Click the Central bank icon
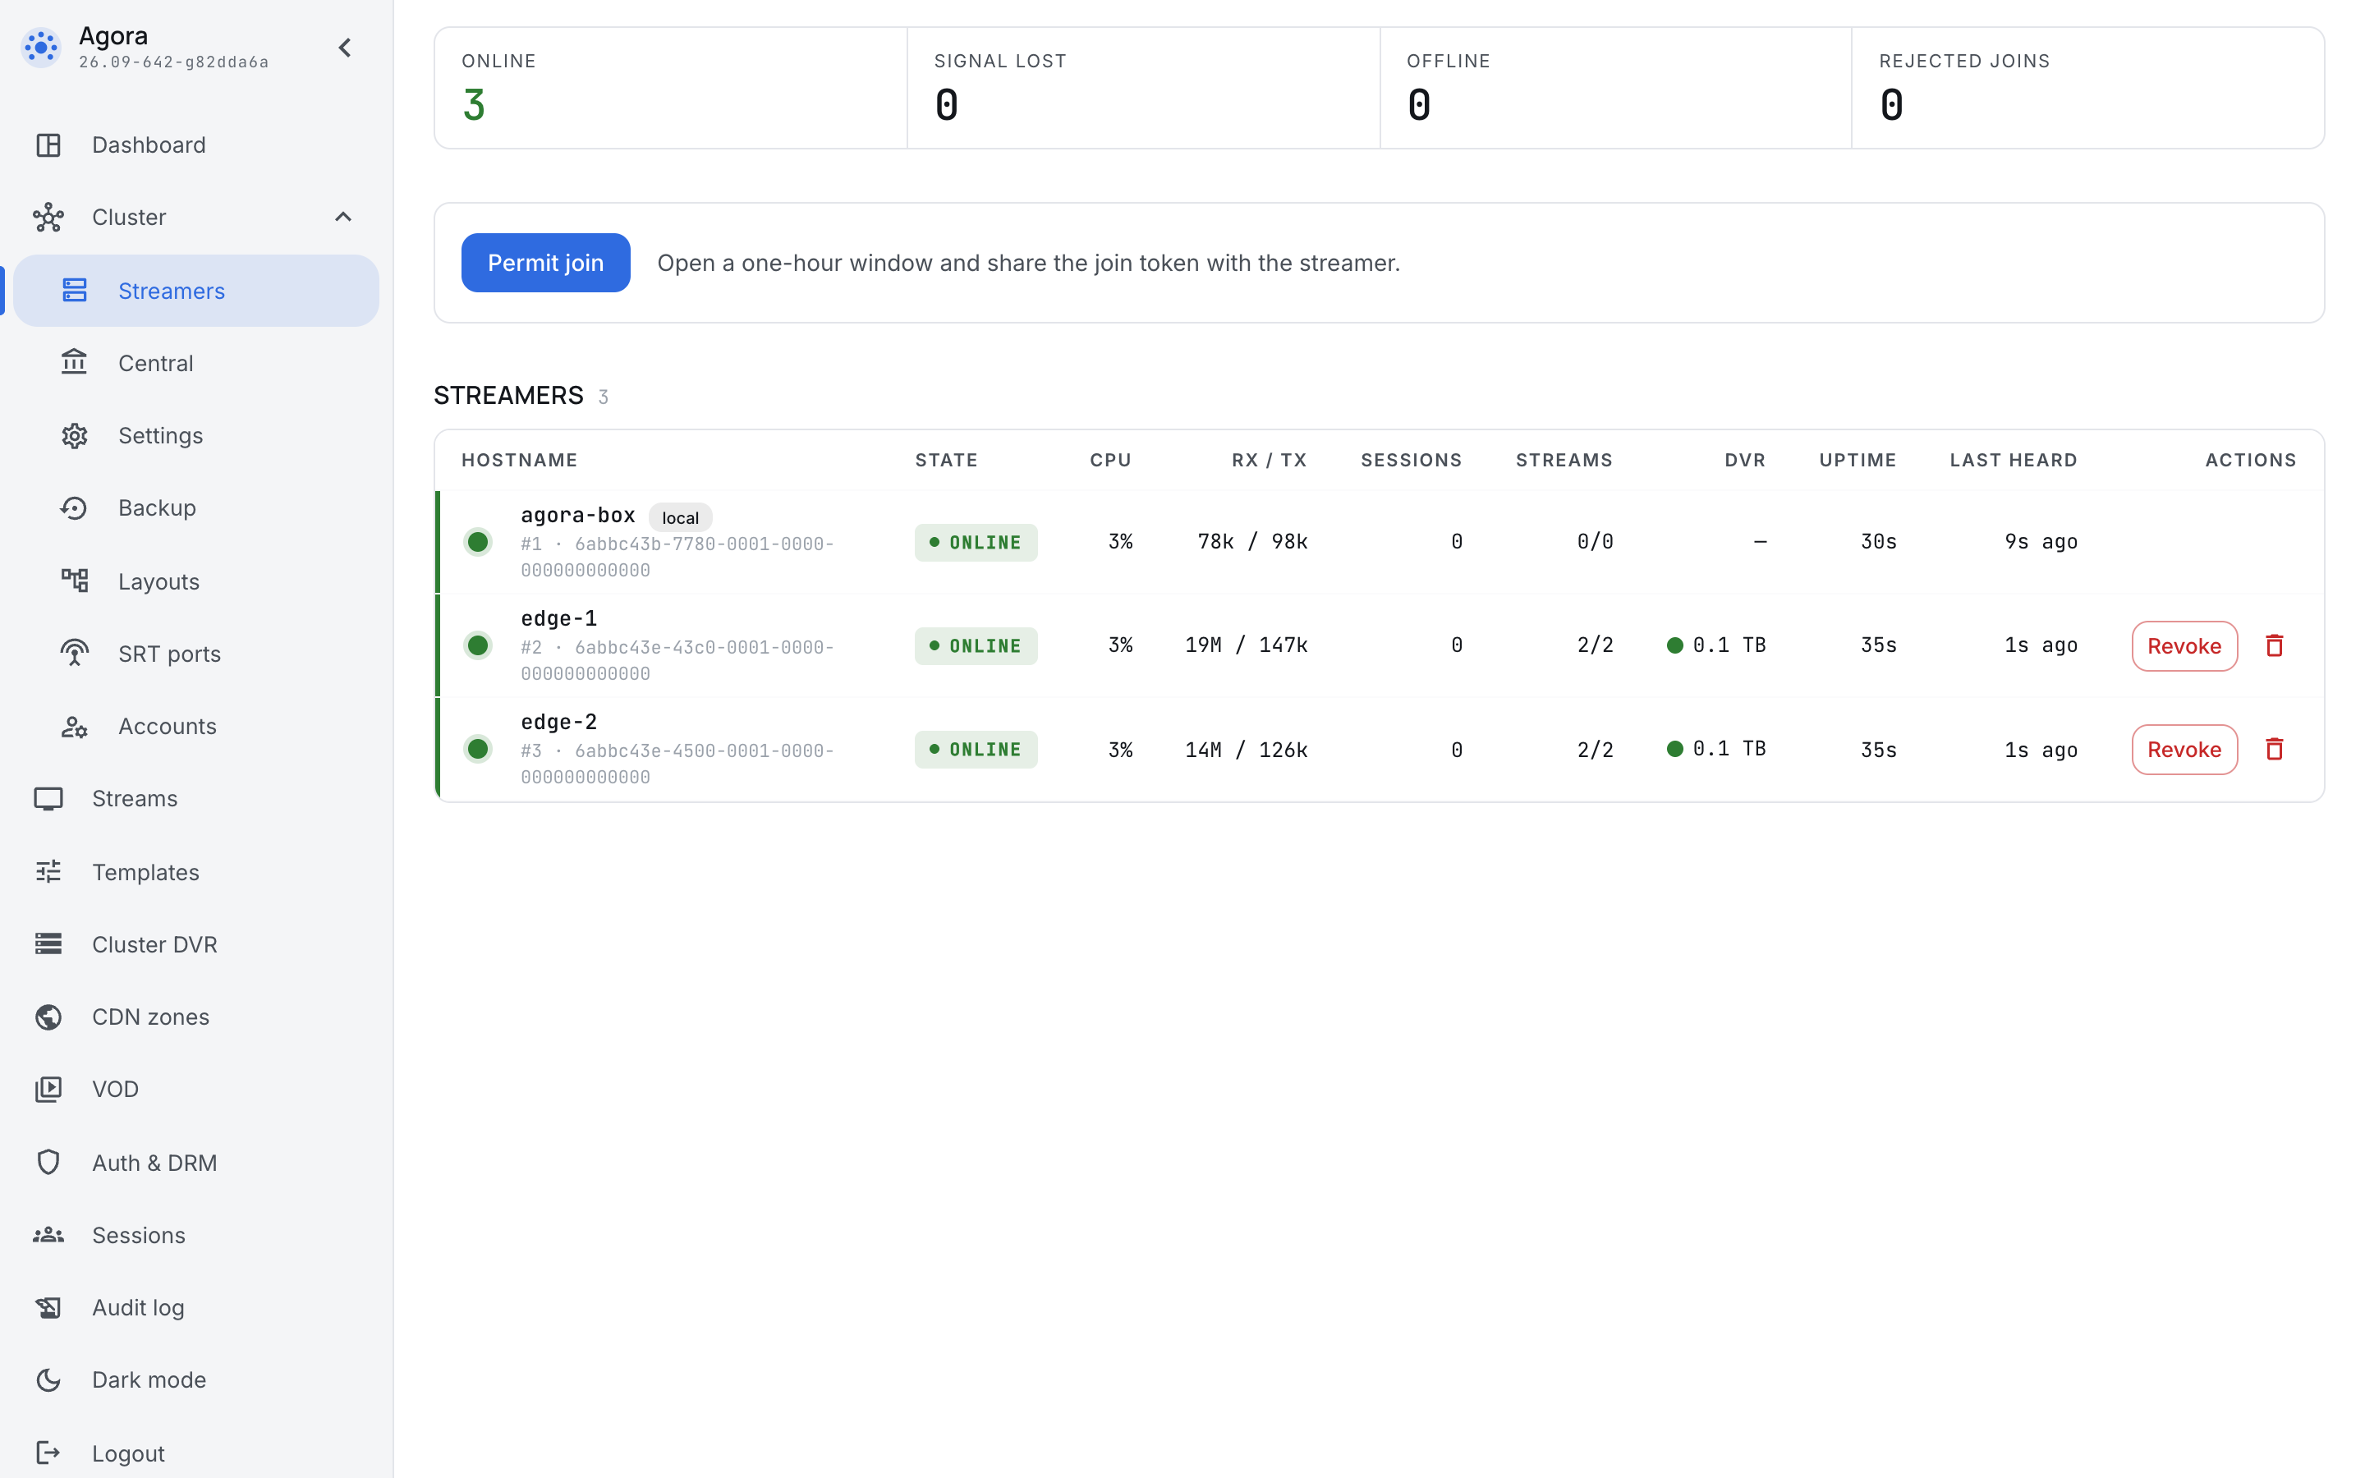Image resolution: width=2365 pixels, height=1478 pixels. [x=74, y=363]
